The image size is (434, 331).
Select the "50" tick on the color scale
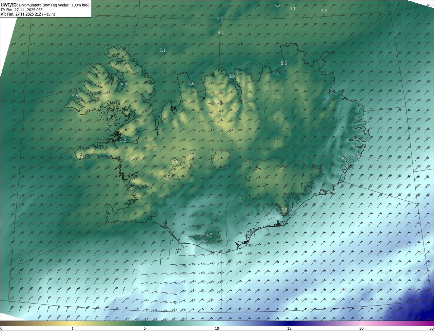pos(431,328)
